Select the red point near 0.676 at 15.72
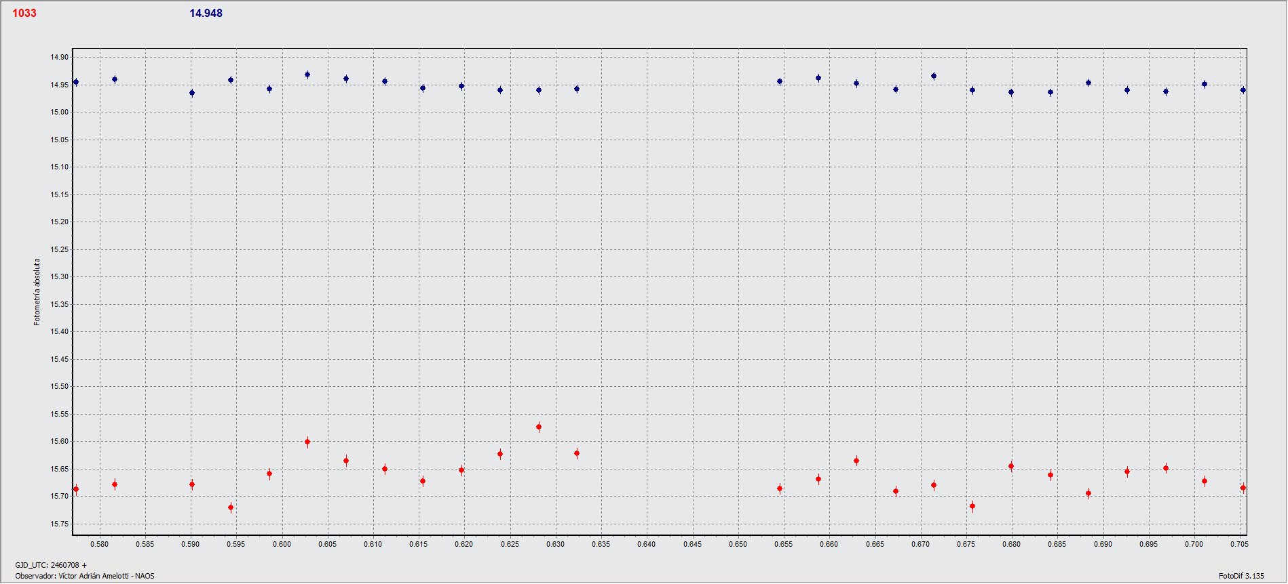Image resolution: width=1288 pixels, height=584 pixels. (x=972, y=506)
